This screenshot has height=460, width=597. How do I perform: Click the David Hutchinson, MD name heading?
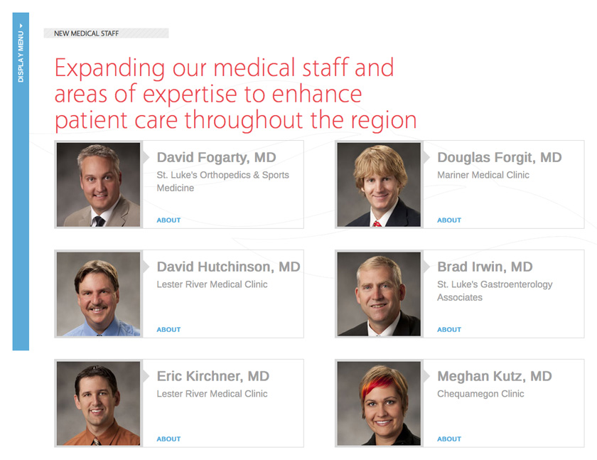(228, 267)
